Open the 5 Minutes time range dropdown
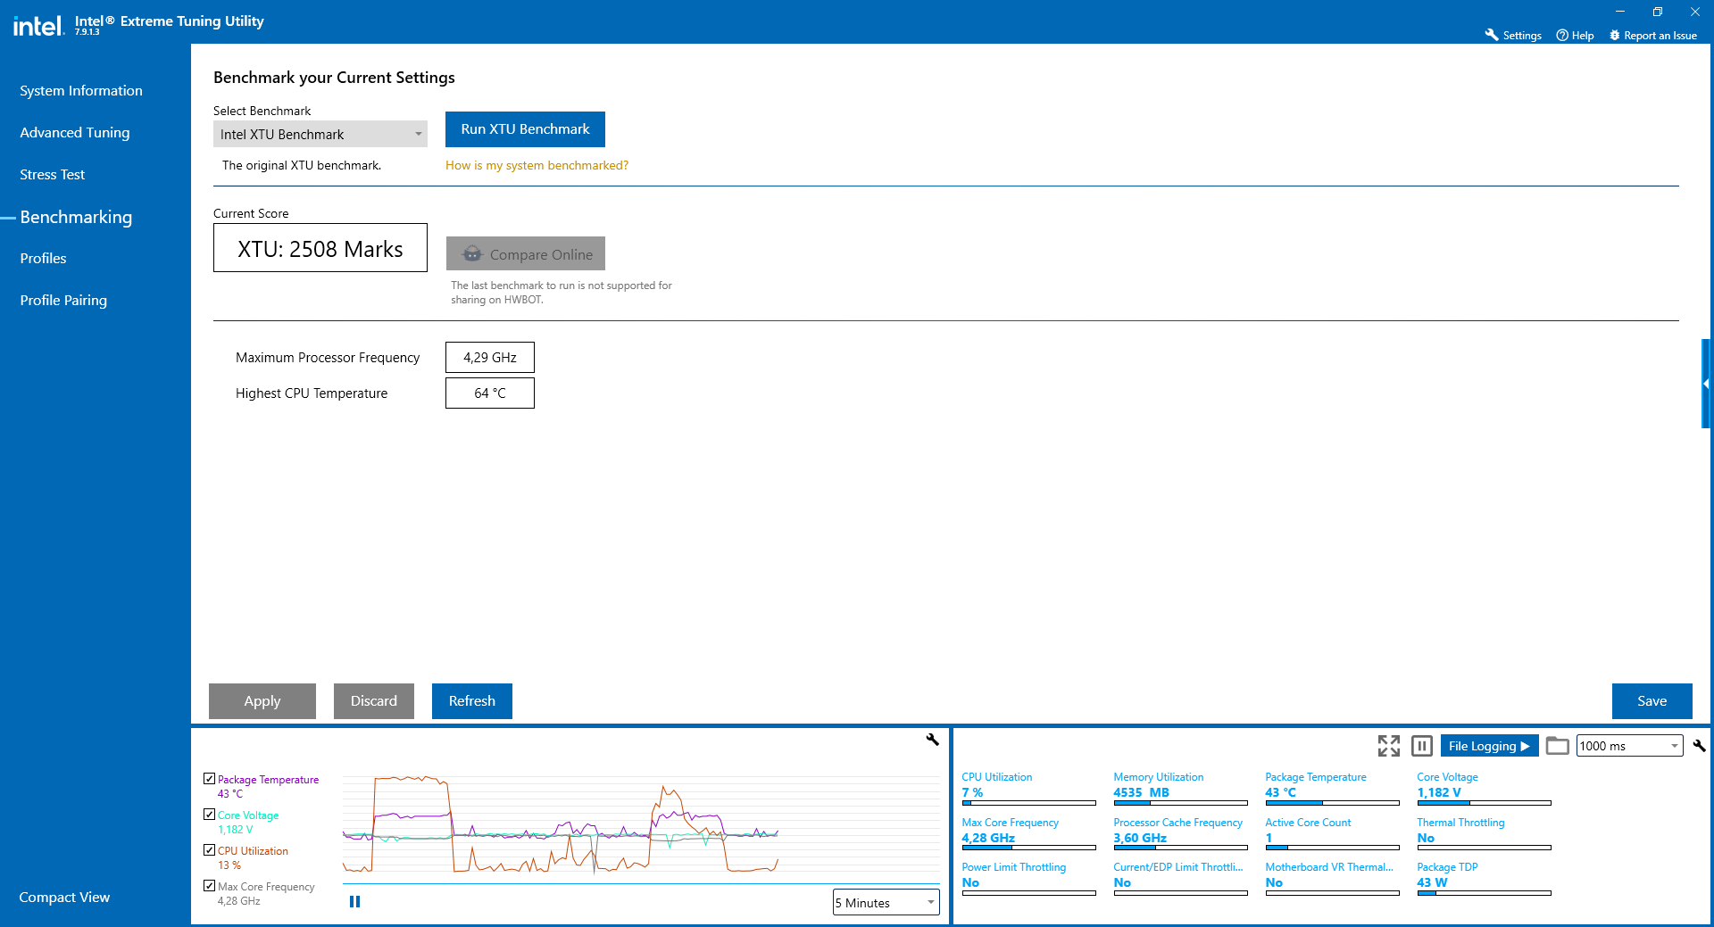Screen dimensions: 1714x927 pyautogui.click(x=886, y=903)
